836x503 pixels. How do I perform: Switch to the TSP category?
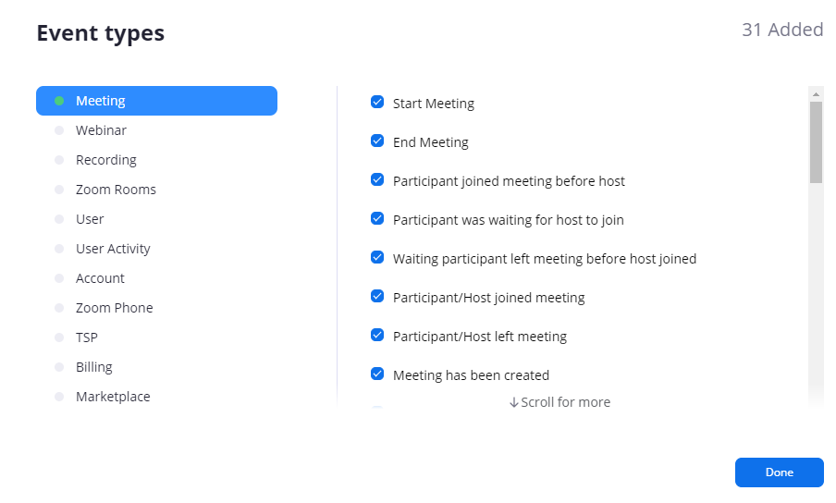coord(87,337)
